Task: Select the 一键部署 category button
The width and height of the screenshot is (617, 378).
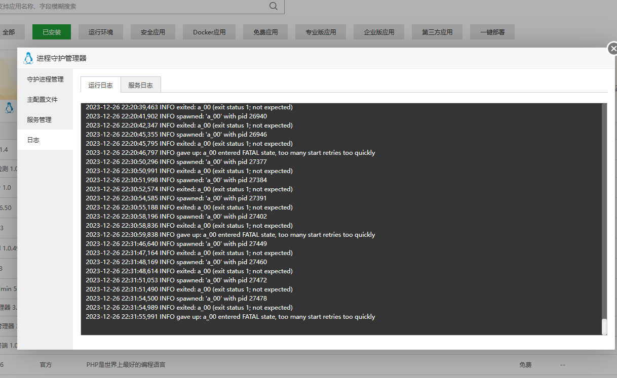Action: pos(492,32)
